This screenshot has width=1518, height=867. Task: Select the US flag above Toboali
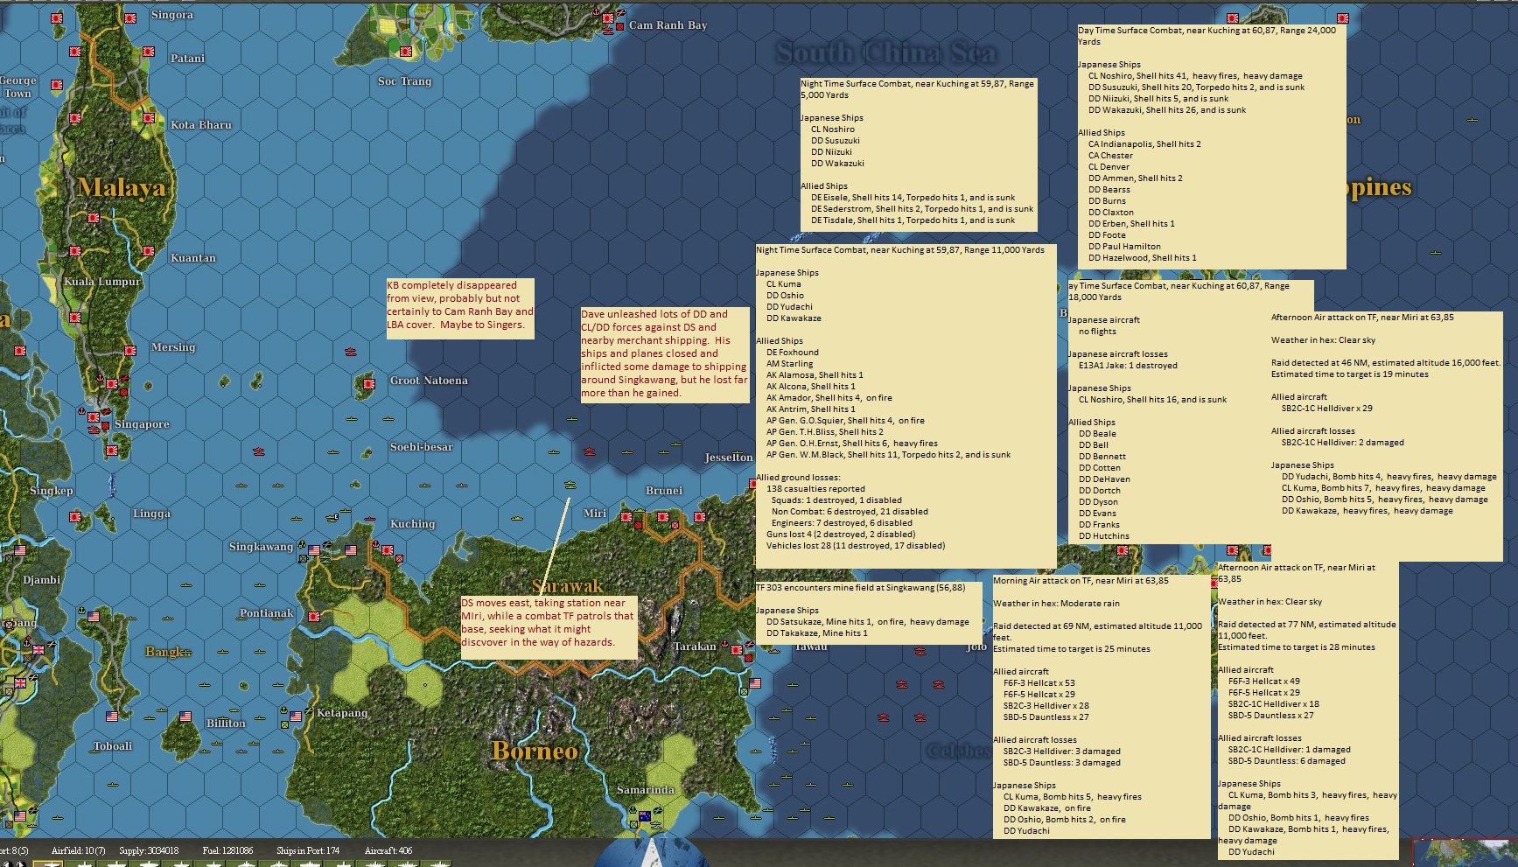pyautogui.click(x=111, y=717)
